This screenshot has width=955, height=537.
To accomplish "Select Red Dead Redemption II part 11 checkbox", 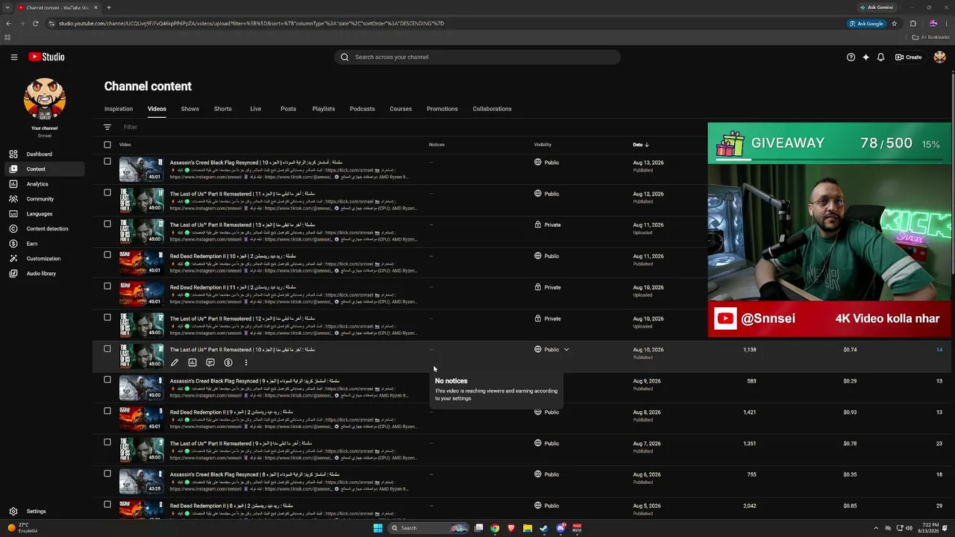I will tap(107, 286).
